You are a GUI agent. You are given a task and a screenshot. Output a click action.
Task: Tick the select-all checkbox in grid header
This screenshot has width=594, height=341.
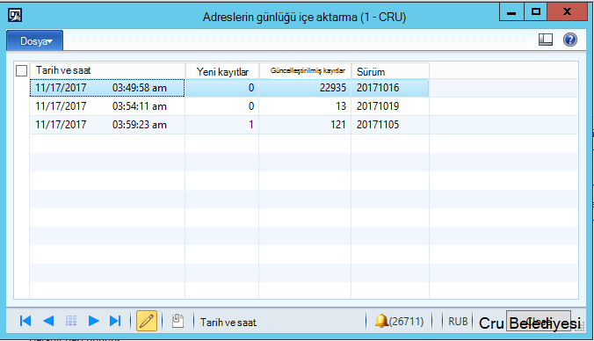pos(22,71)
